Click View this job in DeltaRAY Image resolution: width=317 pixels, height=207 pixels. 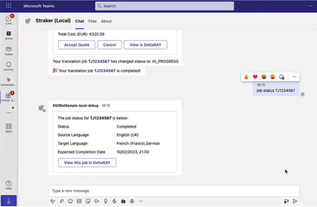coord(87,163)
